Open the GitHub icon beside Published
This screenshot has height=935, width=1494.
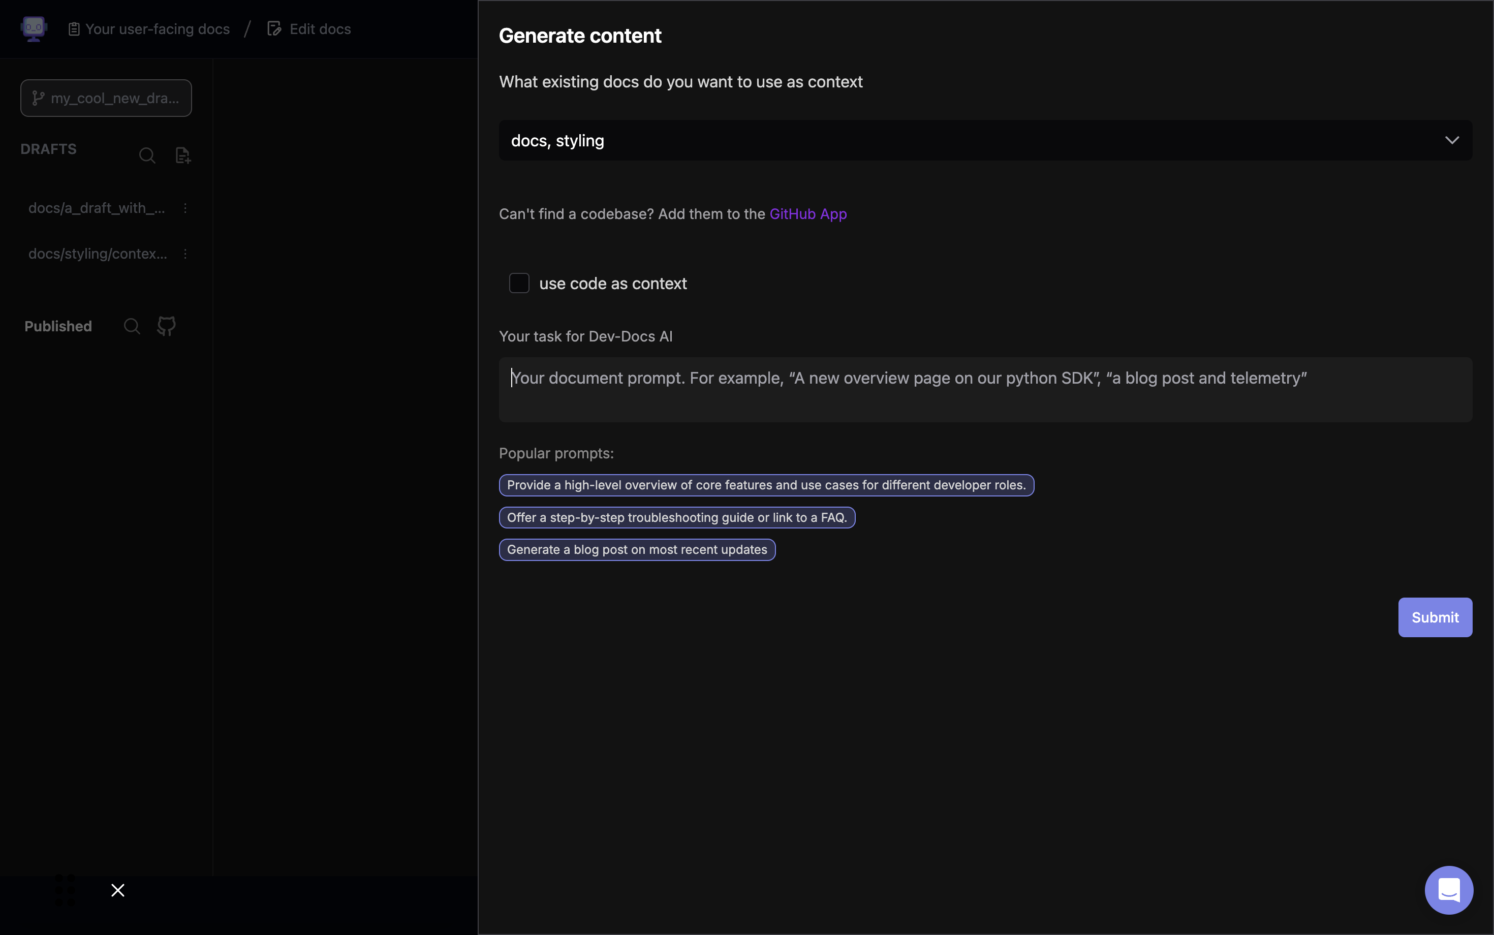point(166,326)
